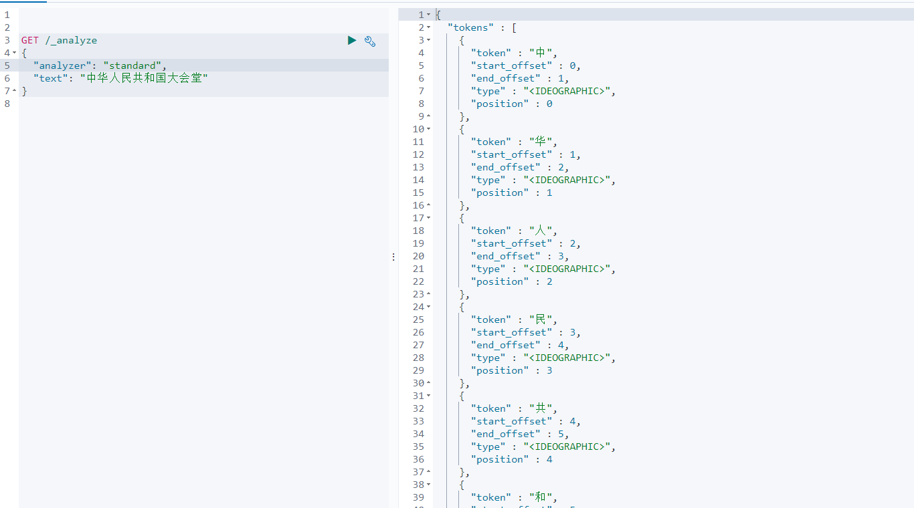Open the wrench request options menu

370,41
